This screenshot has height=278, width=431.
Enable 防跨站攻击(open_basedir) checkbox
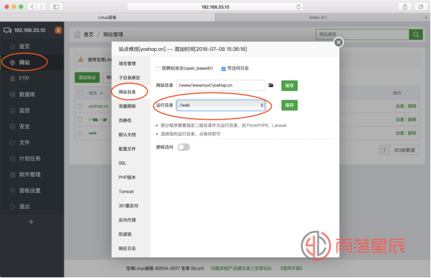pyautogui.click(x=158, y=69)
